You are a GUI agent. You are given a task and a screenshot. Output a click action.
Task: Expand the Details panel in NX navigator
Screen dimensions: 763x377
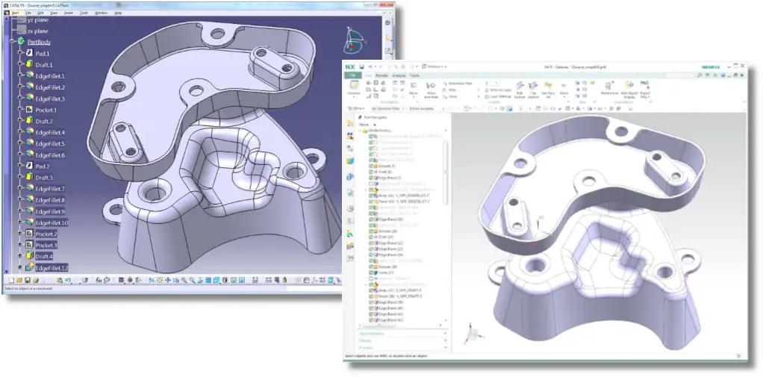tap(402, 340)
